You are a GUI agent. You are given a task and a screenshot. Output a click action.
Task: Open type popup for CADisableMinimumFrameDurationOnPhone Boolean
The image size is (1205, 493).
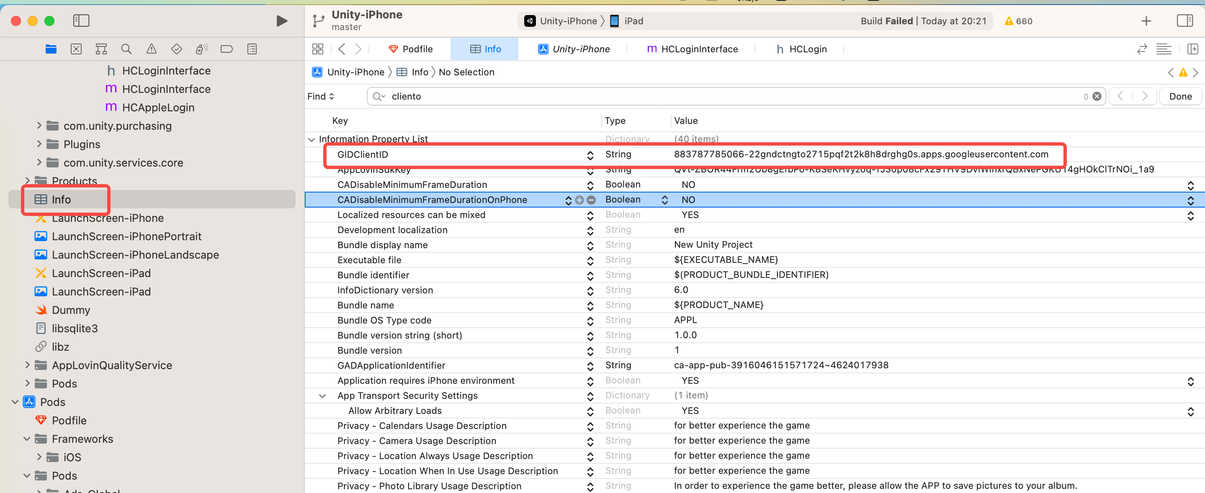(x=664, y=200)
